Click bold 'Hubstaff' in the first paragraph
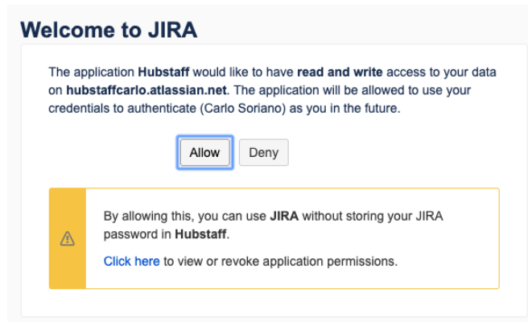528x322 pixels. pos(163,72)
